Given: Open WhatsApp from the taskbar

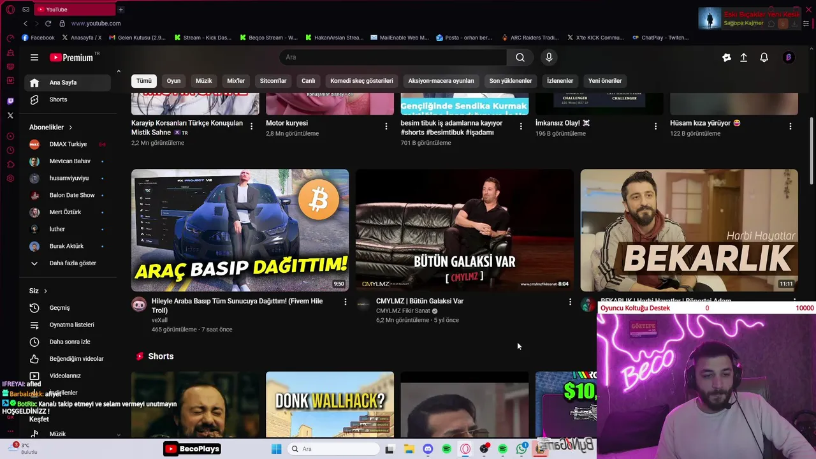Looking at the screenshot, I should (x=521, y=449).
